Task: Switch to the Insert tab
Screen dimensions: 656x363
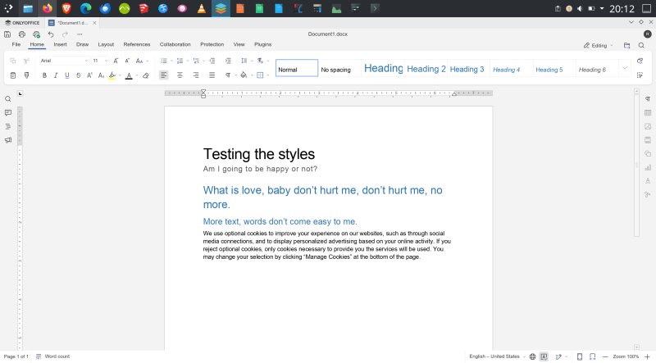Action: pyautogui.click(x=60, y=44)
